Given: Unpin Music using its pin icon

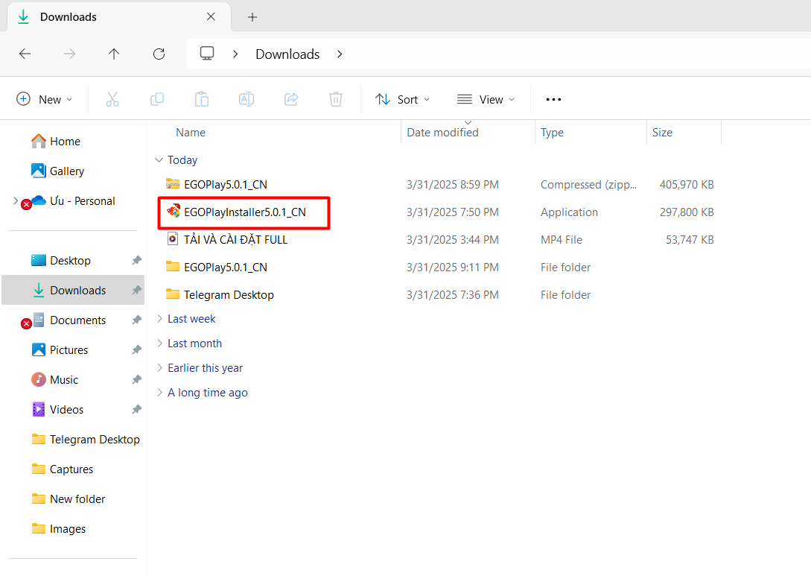Looking at the screenshot, I should click(x=136, y=380).
